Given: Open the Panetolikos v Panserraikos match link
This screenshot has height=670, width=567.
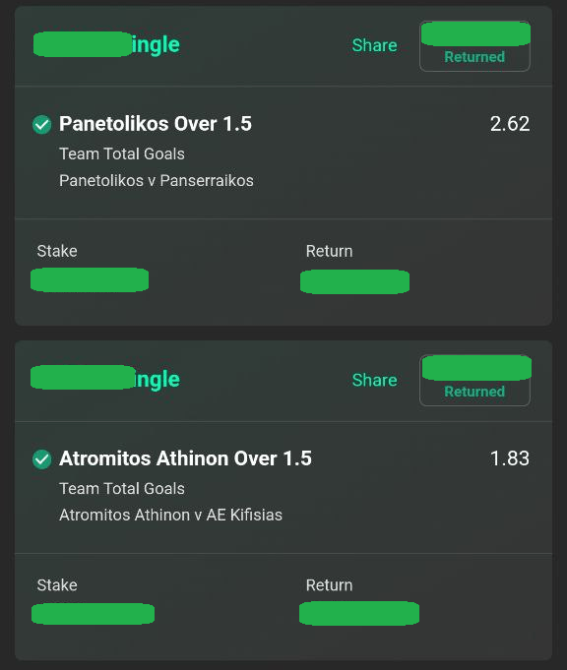Looking at the screenshot, I should click(x=157, y=181).
